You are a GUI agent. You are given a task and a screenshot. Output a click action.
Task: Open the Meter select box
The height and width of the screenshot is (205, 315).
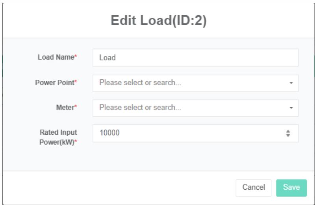click(189, 108)
